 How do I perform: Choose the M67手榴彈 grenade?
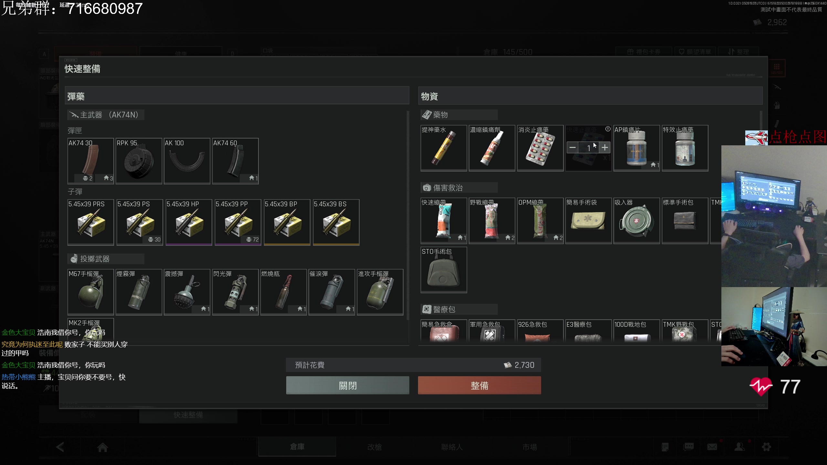pos(90,292)
